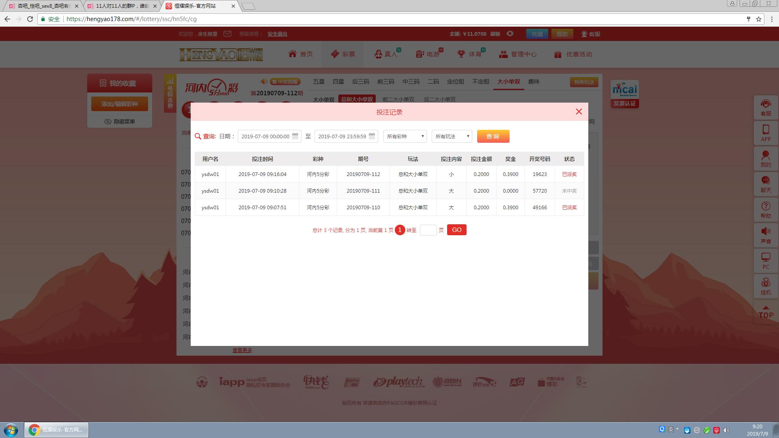This screenshot has width=779, height=438.
Task: Click the 查看更多 link
Action: [242, 350]
